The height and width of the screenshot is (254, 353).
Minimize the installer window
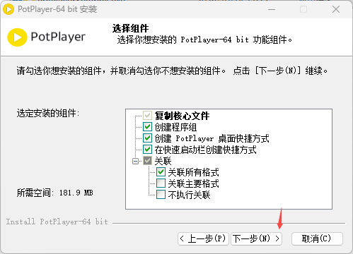tap(272, 9)
